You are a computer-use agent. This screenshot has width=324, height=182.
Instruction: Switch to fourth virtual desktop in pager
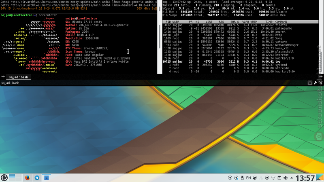18,180
